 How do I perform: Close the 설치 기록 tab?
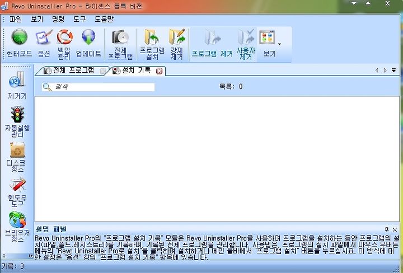[160, 71]
